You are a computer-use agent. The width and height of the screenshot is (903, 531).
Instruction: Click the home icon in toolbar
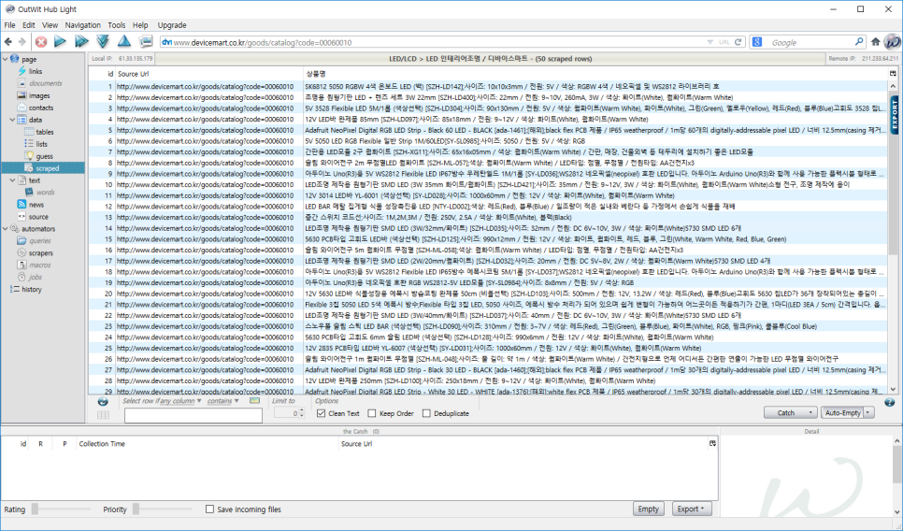coord(875,41)
